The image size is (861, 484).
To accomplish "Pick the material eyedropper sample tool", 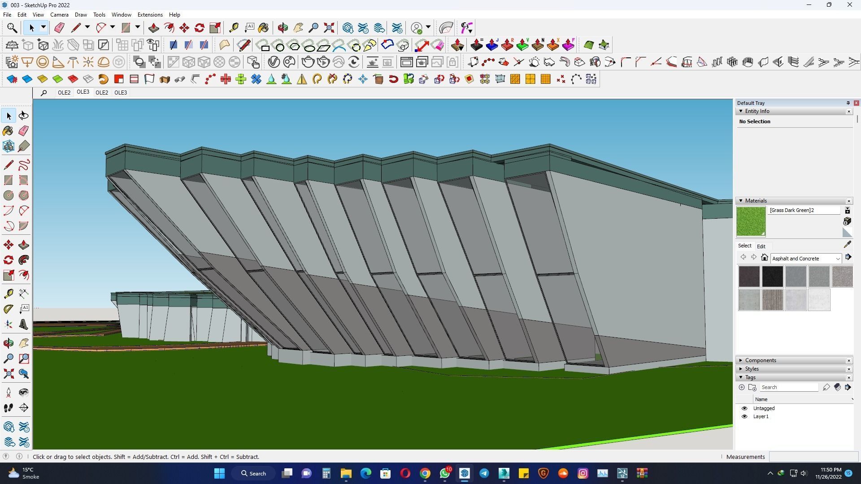I will click(847, 244).
